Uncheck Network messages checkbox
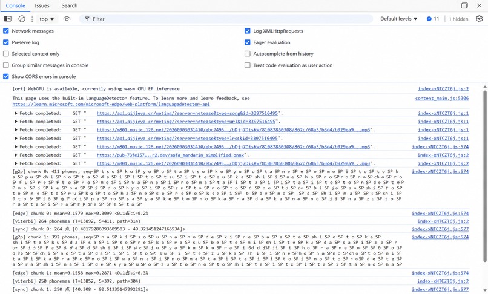This screenshot has height=294, width=488. point(6,31)
